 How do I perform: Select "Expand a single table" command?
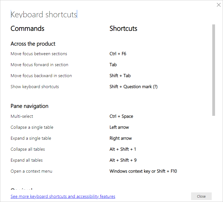point(31,138)
